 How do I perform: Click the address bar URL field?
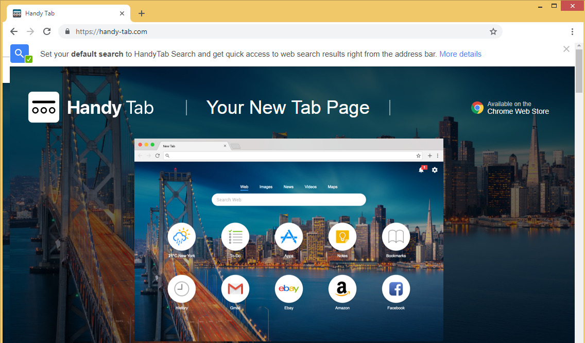(x=280, y=32)
